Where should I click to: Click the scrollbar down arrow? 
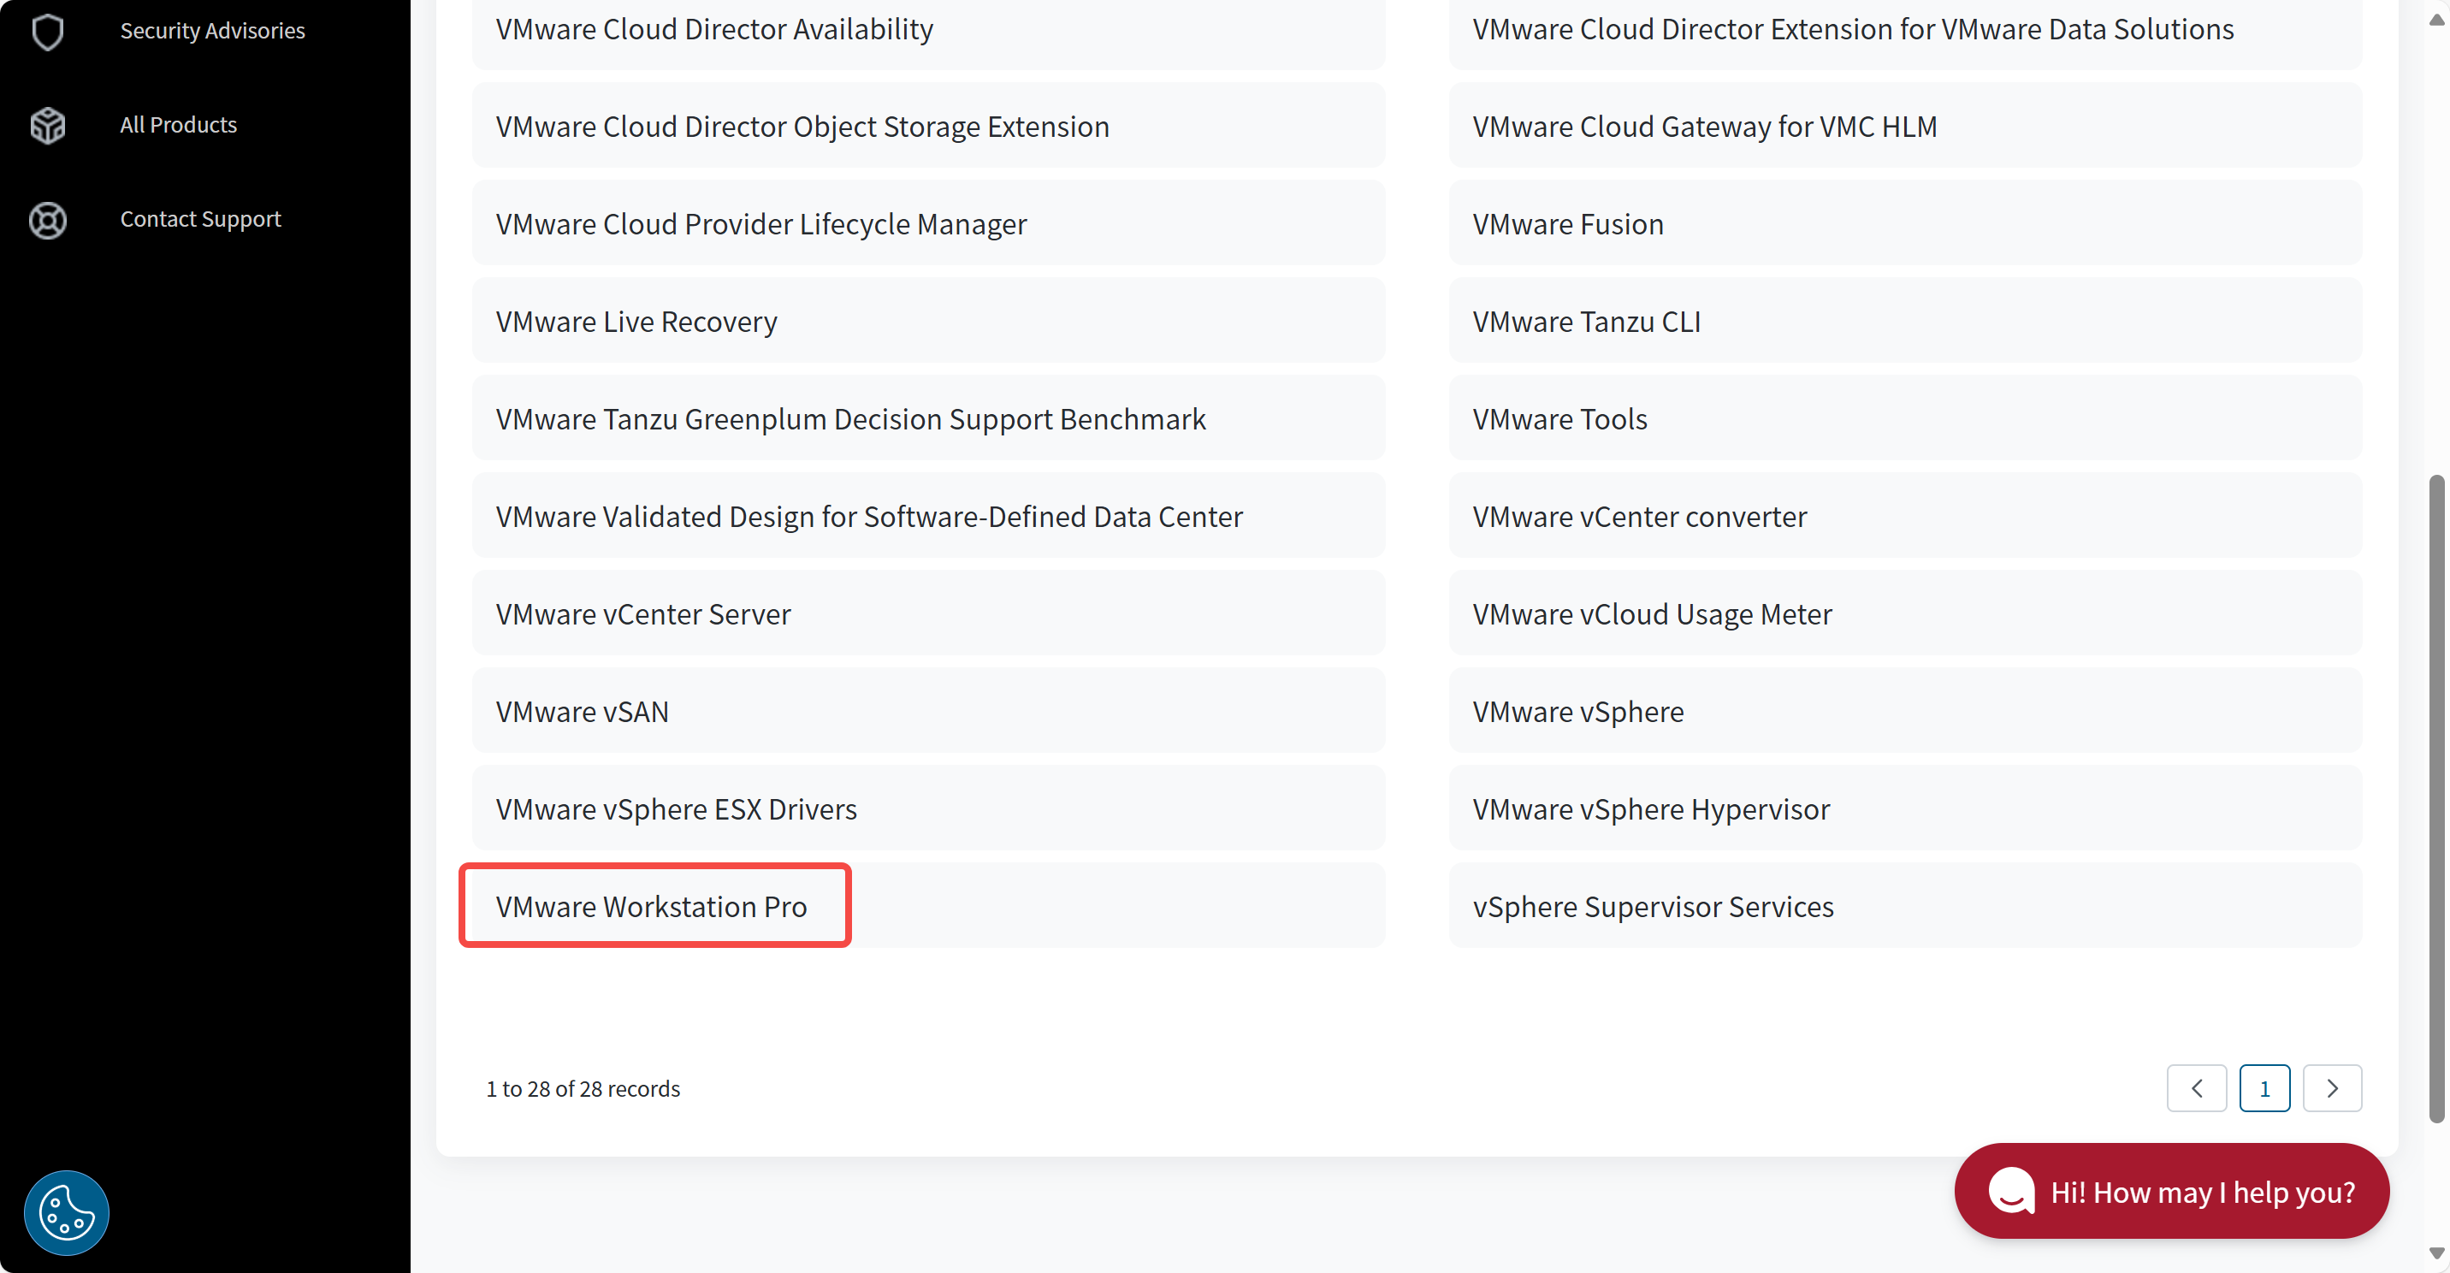[2436, 1253]
